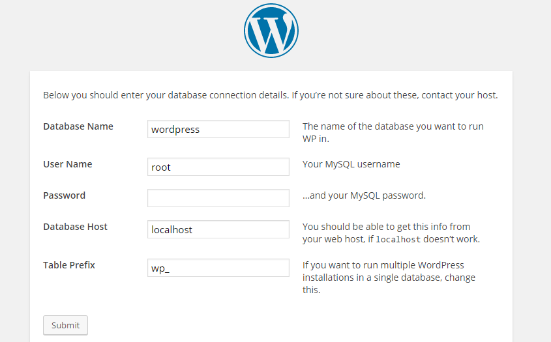Click the intro sentence about database connection details
The width and height of the screenshot is (551, 342).
coord(271,95)
